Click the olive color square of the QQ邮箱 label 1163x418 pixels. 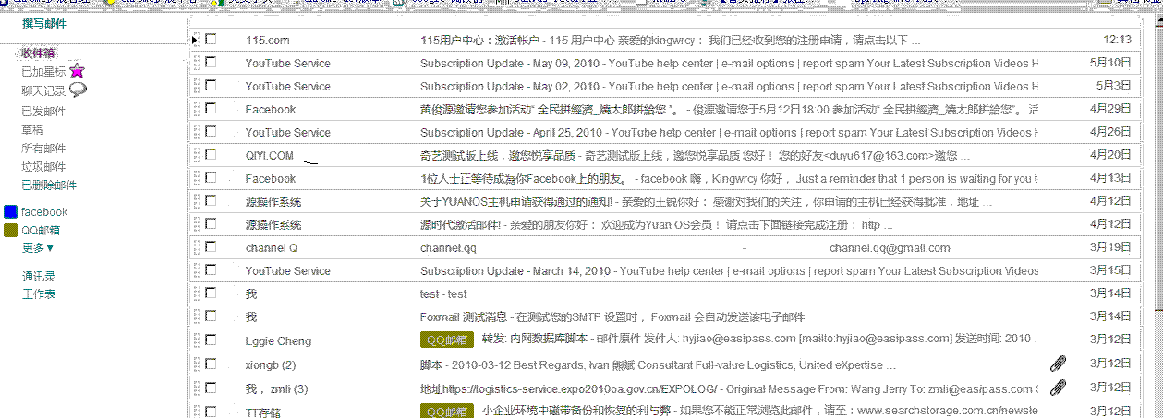click(x=11, y=231)
